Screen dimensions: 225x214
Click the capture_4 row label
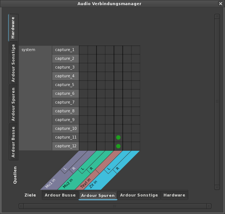coord(66,76)
